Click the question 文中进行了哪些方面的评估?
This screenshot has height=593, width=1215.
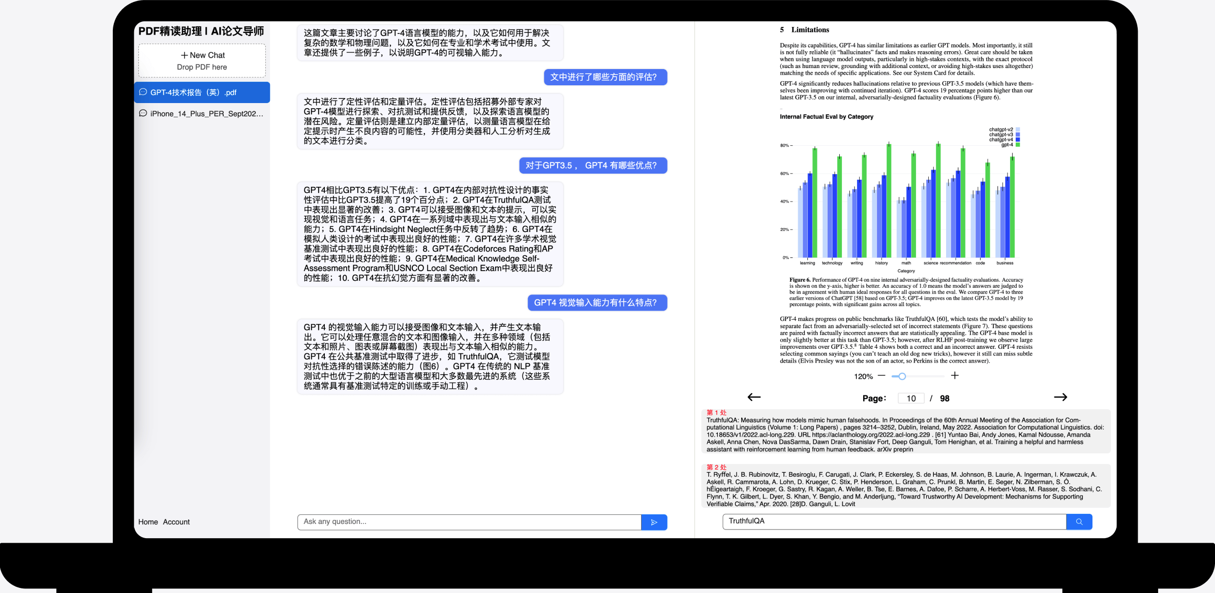coord(605,77)
